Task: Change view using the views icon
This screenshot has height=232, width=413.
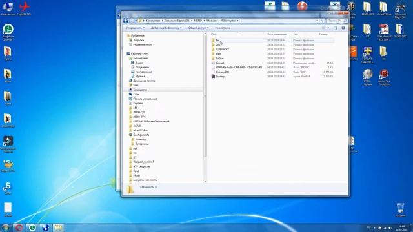Action: click(x=323, y=28)
